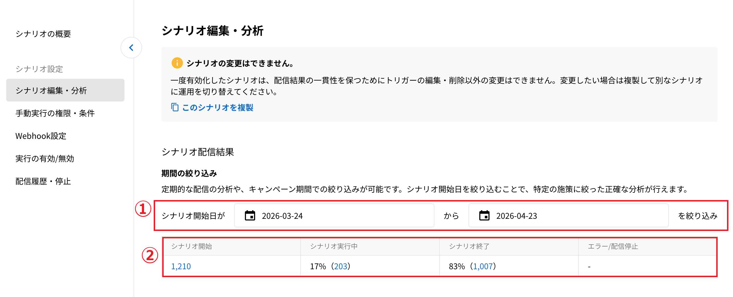
Task: Select シナリオ編集・分析 in the sidebar
Action: coord(51,90)
